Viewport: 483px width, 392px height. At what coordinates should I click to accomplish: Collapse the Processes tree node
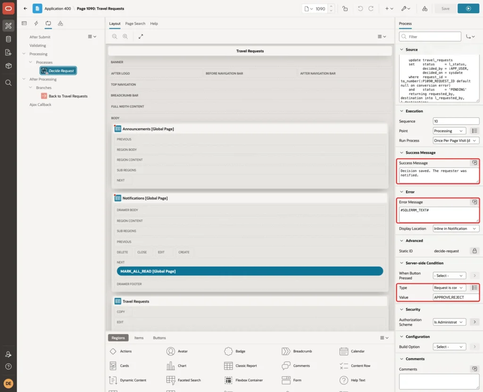click(x=31, y=62)
